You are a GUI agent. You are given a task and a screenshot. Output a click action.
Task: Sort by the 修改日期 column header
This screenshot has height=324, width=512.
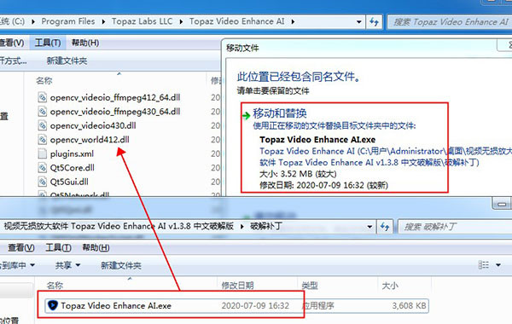point(237,286)
